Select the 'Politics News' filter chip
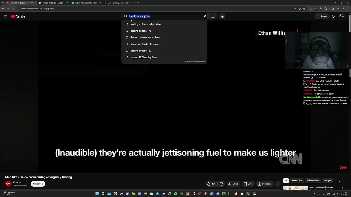 (x=313, y=181)
